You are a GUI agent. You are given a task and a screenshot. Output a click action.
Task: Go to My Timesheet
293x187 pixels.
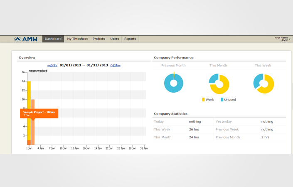(x=77, y=39)
